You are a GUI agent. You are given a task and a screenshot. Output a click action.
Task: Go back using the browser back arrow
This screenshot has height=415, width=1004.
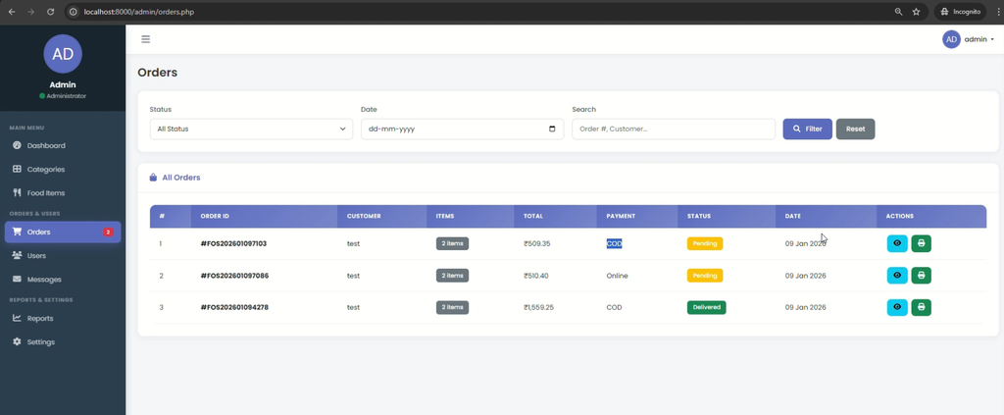[x=12, y=12]
